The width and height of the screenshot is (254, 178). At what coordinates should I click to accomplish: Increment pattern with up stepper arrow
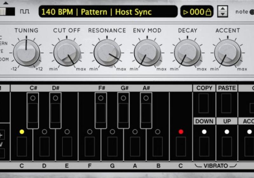click(223, 9)
